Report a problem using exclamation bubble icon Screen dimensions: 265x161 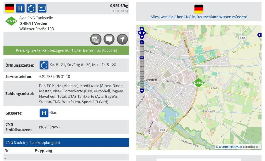click(109, 39)
